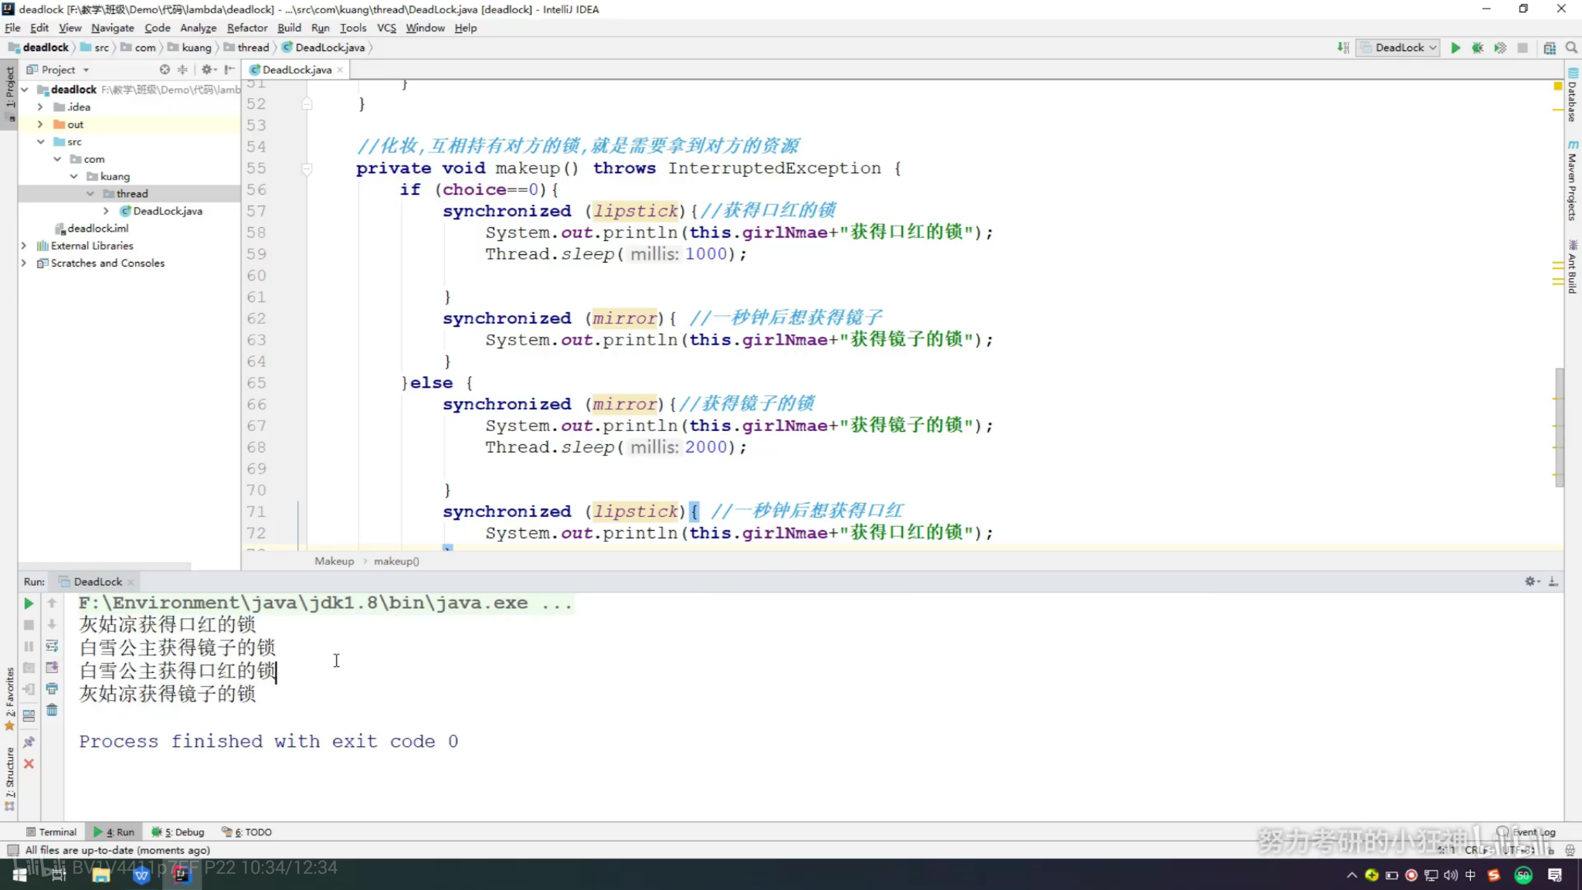Close the Run panel with the red X
The height and width of the screenshot is (890, 1582).
point(29,763)
